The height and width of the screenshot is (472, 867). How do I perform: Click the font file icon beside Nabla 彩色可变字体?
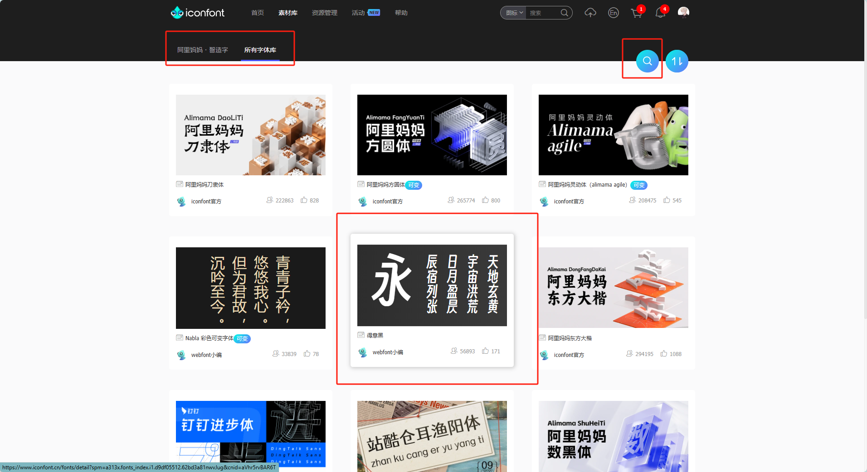pyautogui.click(x=180, y=338)
